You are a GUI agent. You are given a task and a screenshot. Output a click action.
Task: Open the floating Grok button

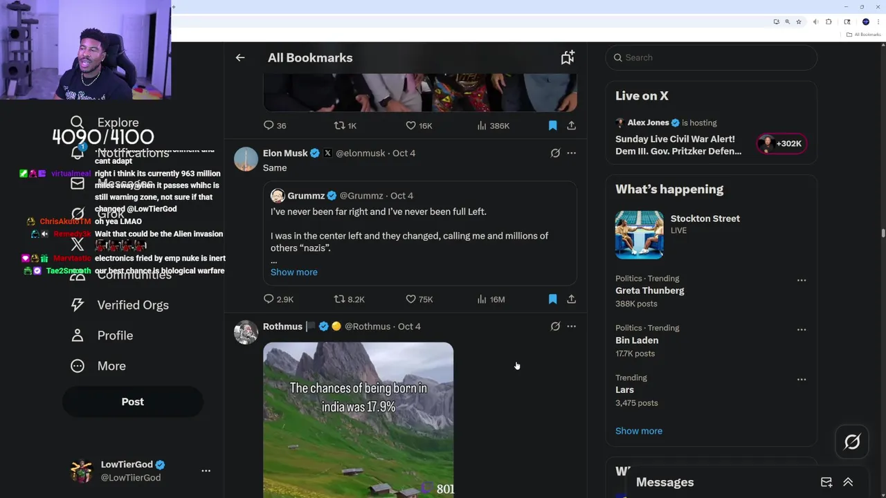pyautogui.click(x=852, y=442)
